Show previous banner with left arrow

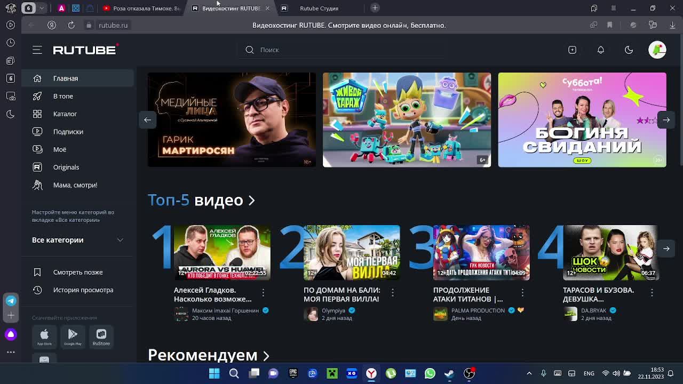click(x=147, y=119)
